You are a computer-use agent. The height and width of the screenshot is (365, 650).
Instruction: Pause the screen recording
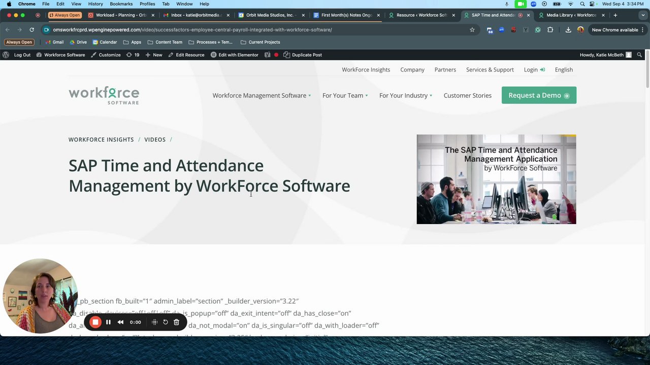click(x=108, y=322)
